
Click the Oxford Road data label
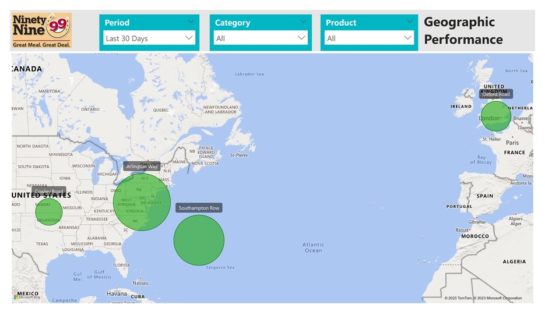tap(495, 94)
